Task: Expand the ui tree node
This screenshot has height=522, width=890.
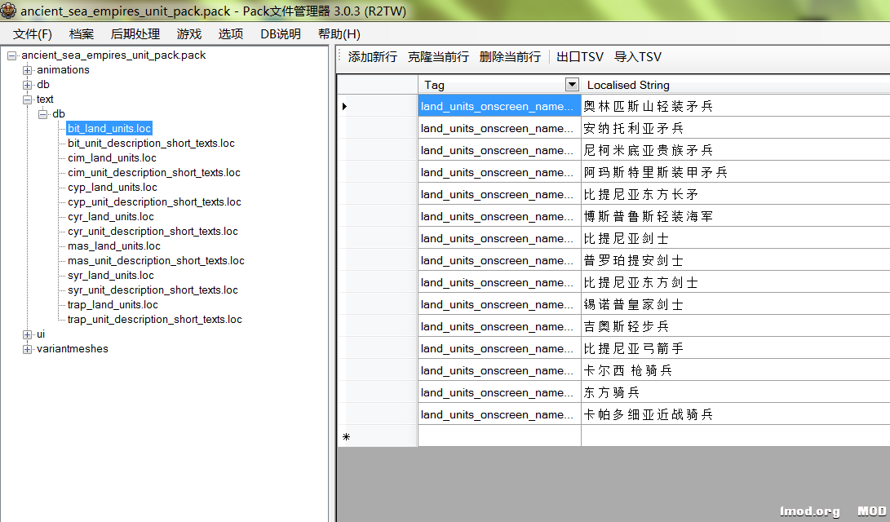Action: pyautogui.click(x=27, y=334)
